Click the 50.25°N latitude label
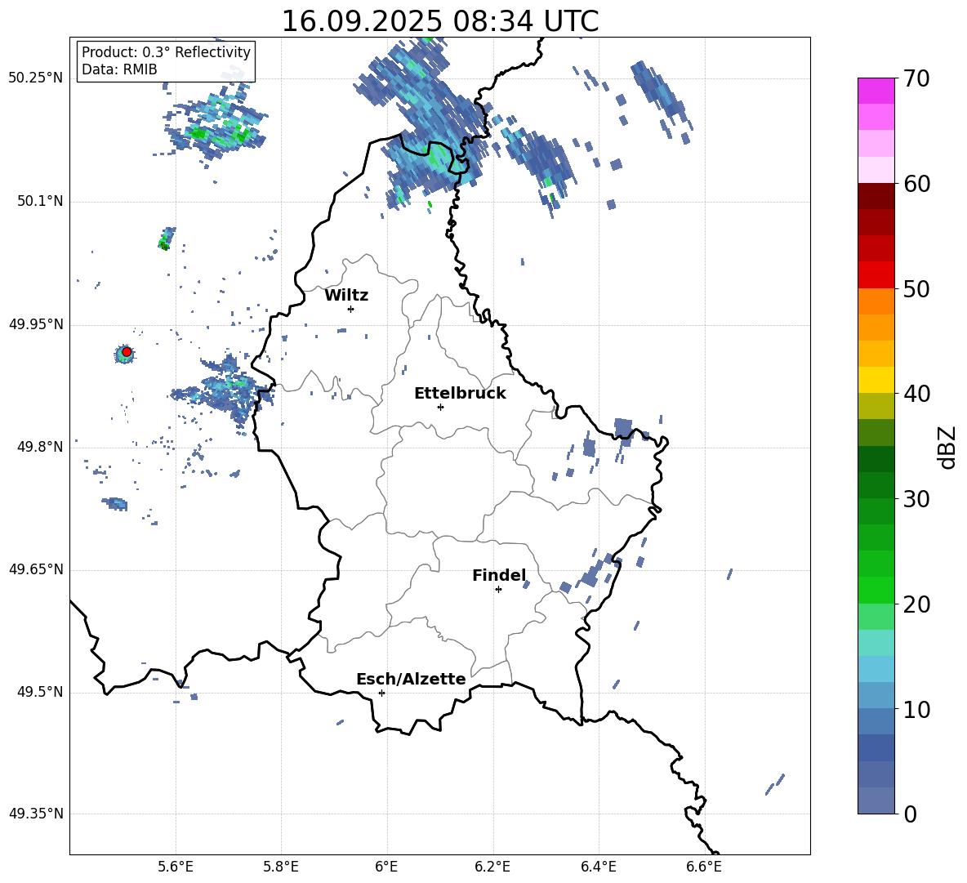The height and width of the screenshot is (883, 967). pyautogui.click(x=36, y=78)
